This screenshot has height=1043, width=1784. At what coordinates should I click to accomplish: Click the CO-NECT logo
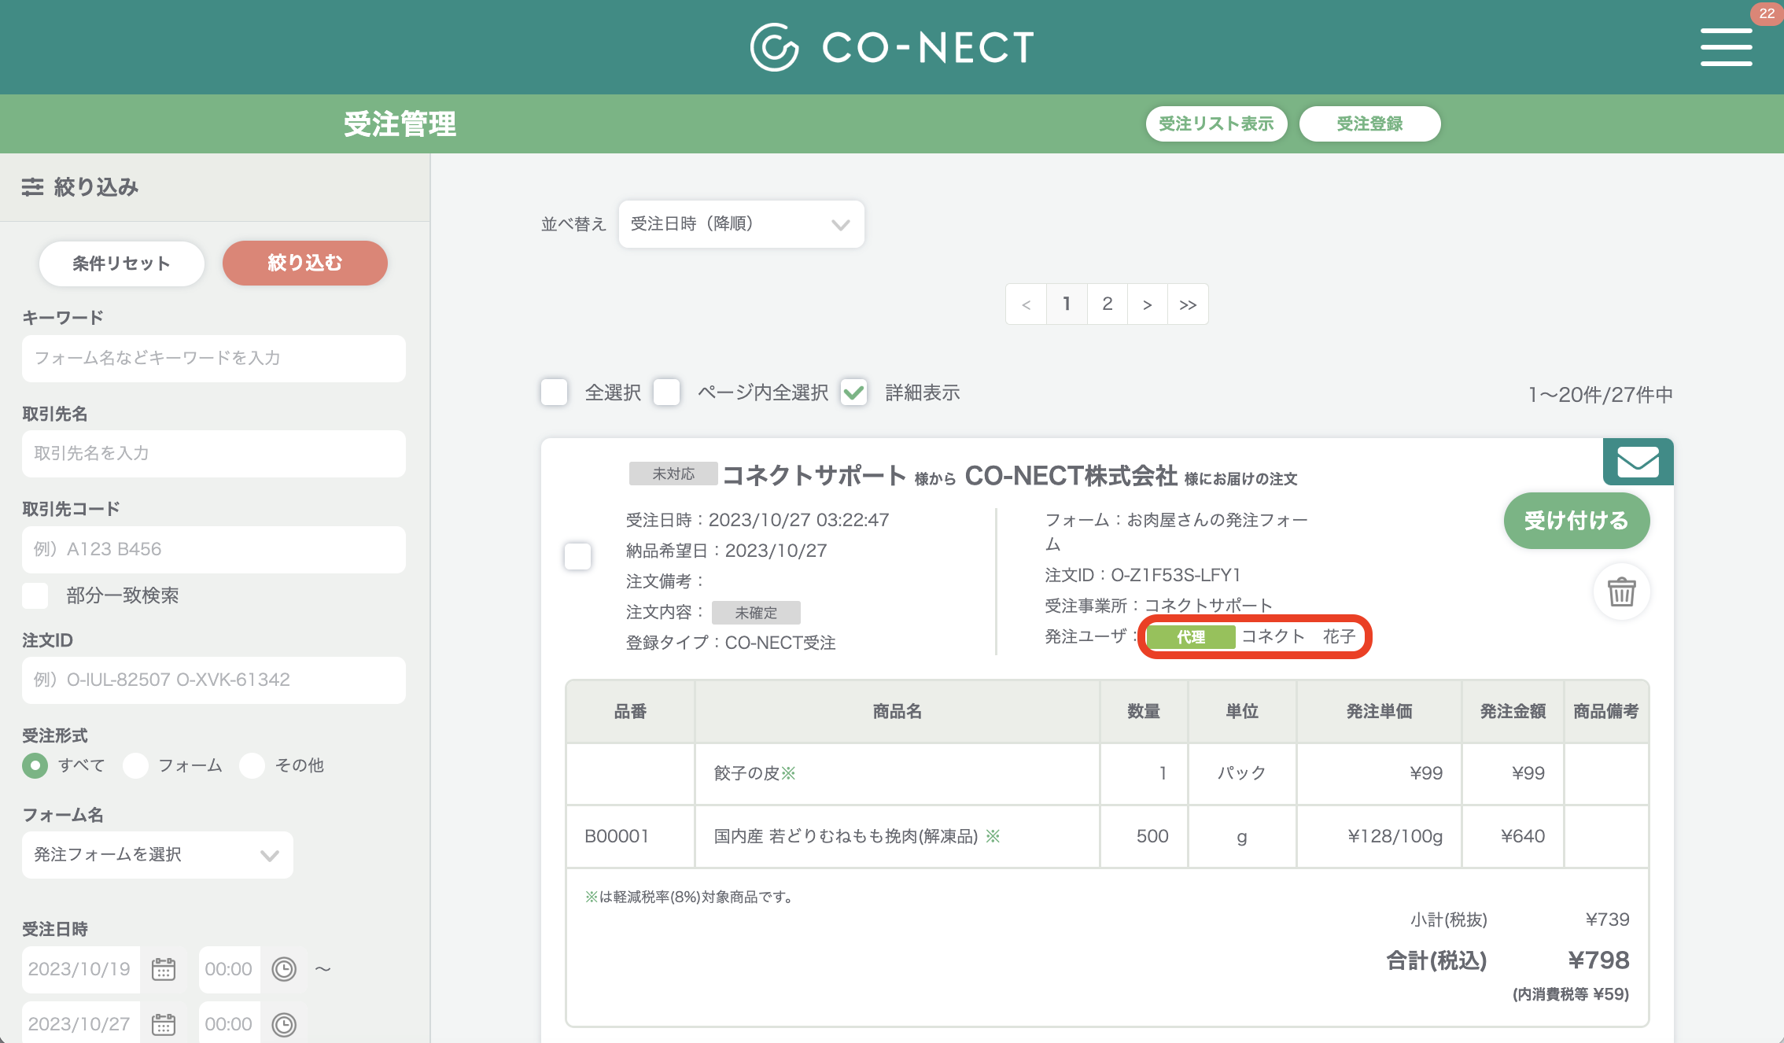[892, 47]
